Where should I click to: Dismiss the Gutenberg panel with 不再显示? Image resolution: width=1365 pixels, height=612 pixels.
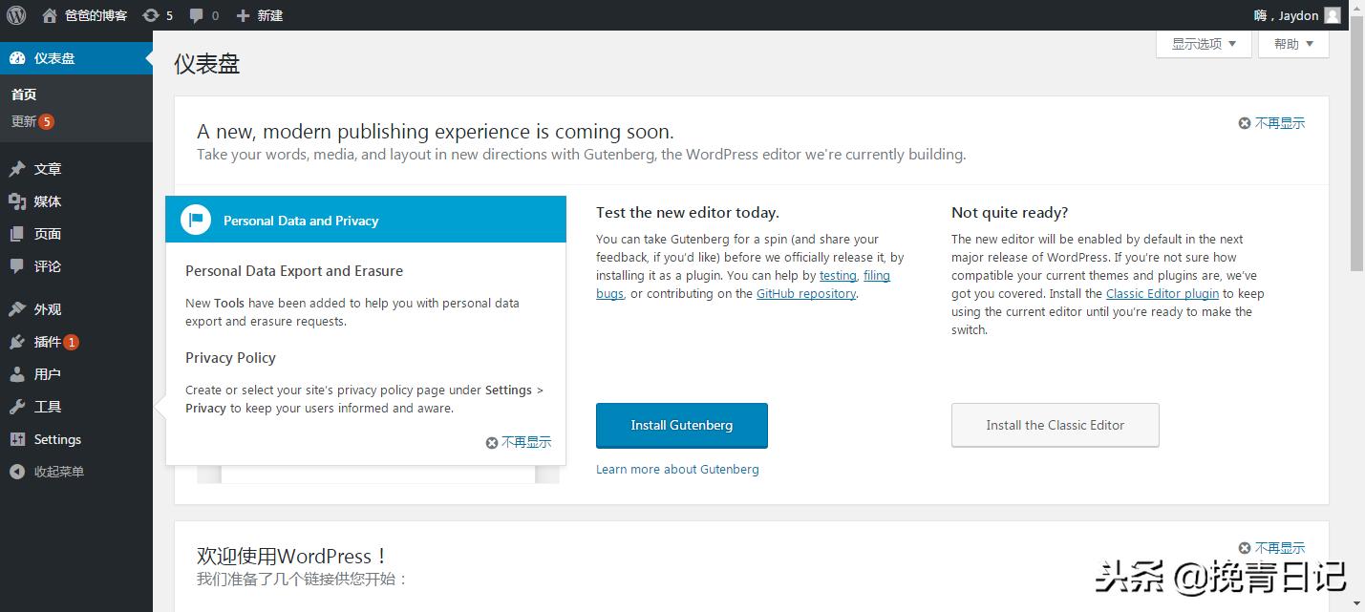click(x=1271, y=123)
